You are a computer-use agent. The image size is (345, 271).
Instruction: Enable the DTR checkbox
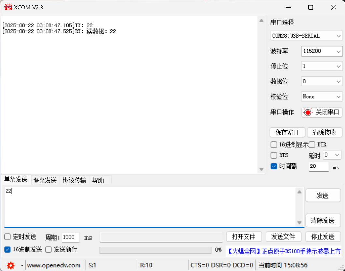click(312, 145)
